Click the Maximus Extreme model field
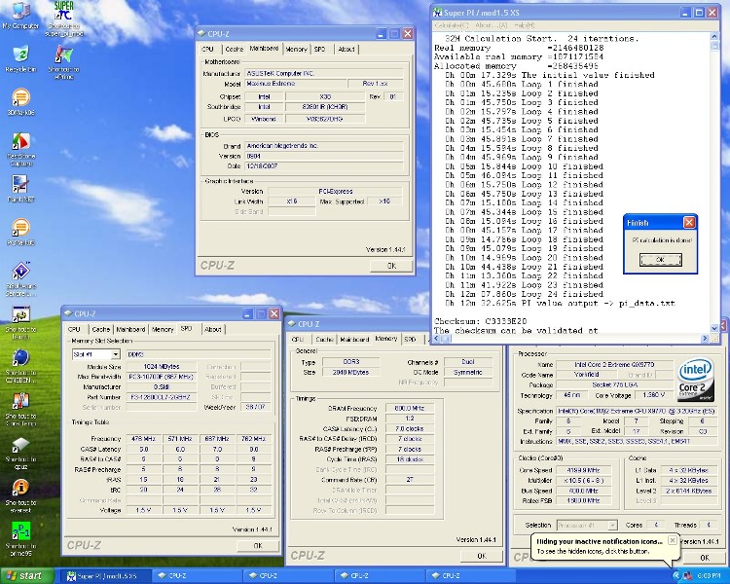This screenshot has width=730, height=584. [295, 84]
